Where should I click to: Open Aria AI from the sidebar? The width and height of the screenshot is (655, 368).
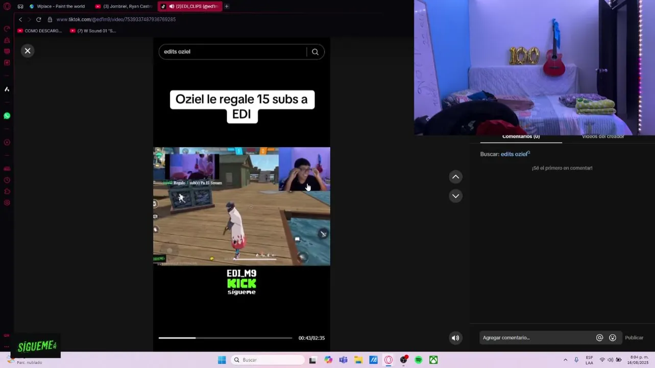[7, 89]
